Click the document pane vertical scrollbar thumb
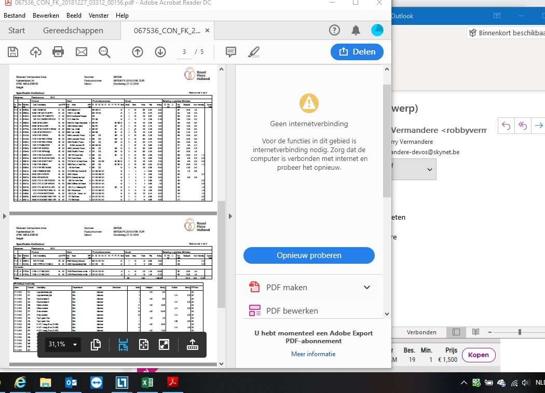Screen dimensions: 545x393 click(x=221, y=254)
